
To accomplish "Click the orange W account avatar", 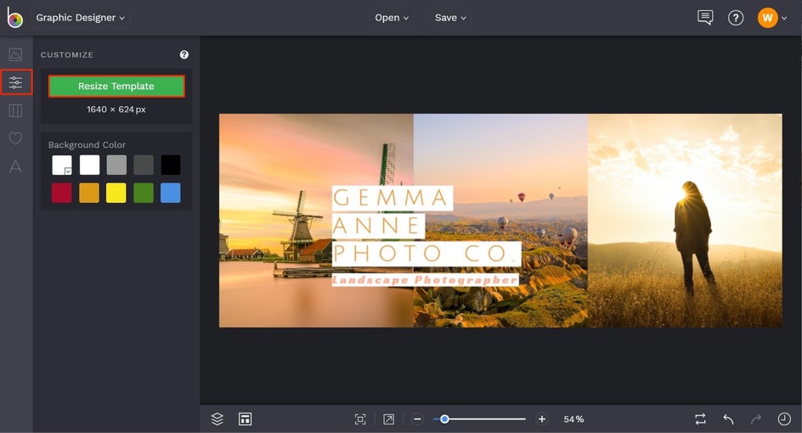I will (x=767, y=18).
